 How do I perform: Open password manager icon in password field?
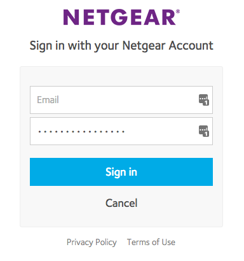pos(203,131)
